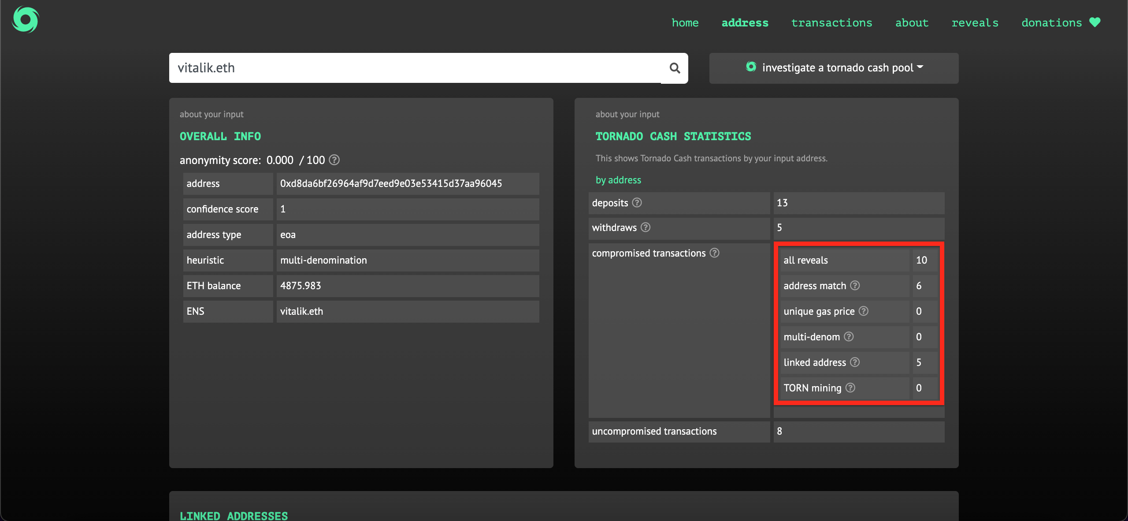
Task: Click help icon next to unique gas price
Action: tap(864, 311)
